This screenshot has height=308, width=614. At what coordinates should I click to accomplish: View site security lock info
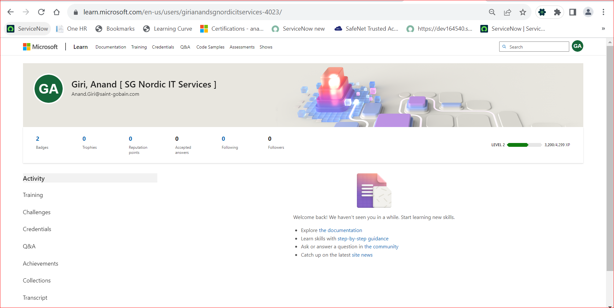tap(76, 12)
